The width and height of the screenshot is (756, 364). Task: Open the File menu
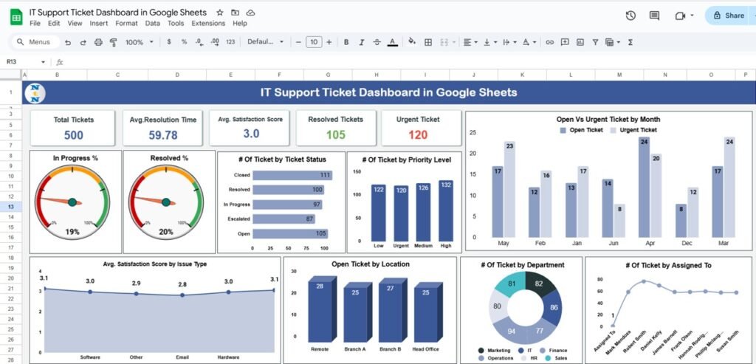click(x=35, y=23)
